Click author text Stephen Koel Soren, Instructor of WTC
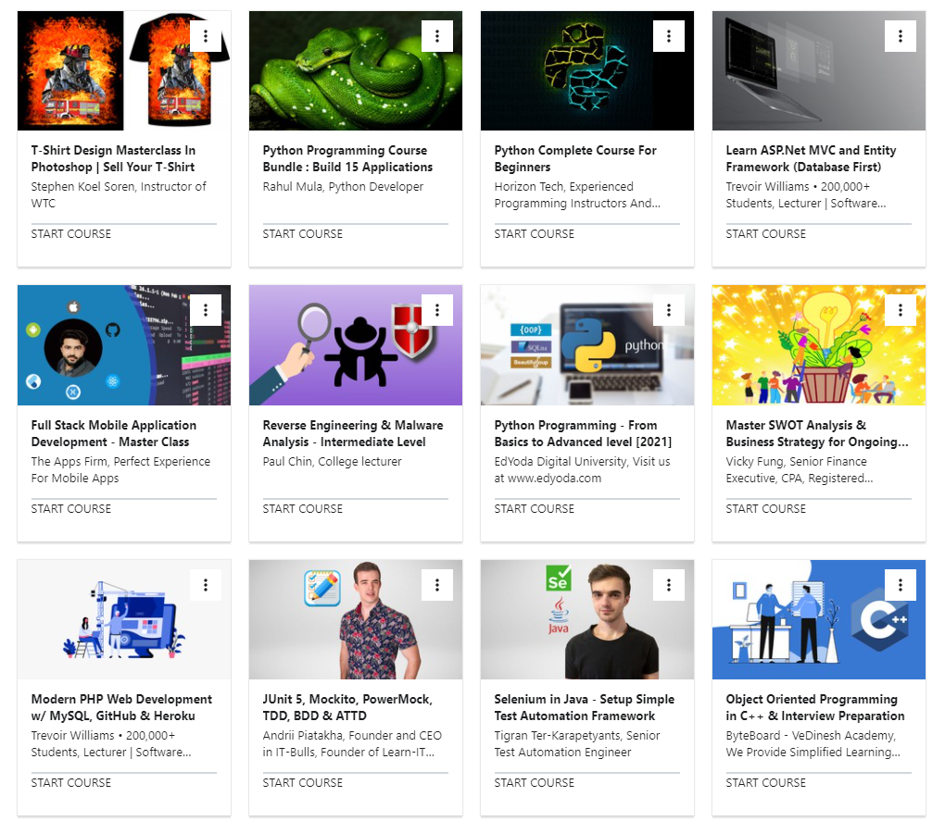This screenshot has width=945, height=834. pyautogui.click(x=119, y=195)
